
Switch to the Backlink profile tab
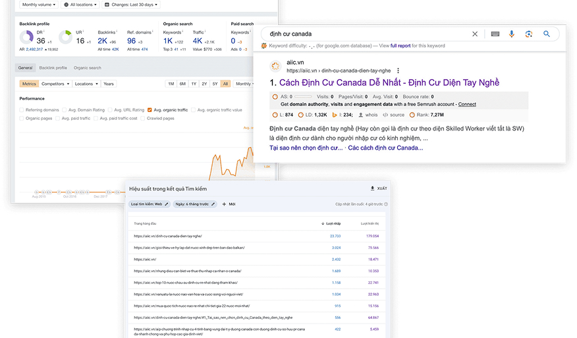pyautogui.click(x=53, y=68)
